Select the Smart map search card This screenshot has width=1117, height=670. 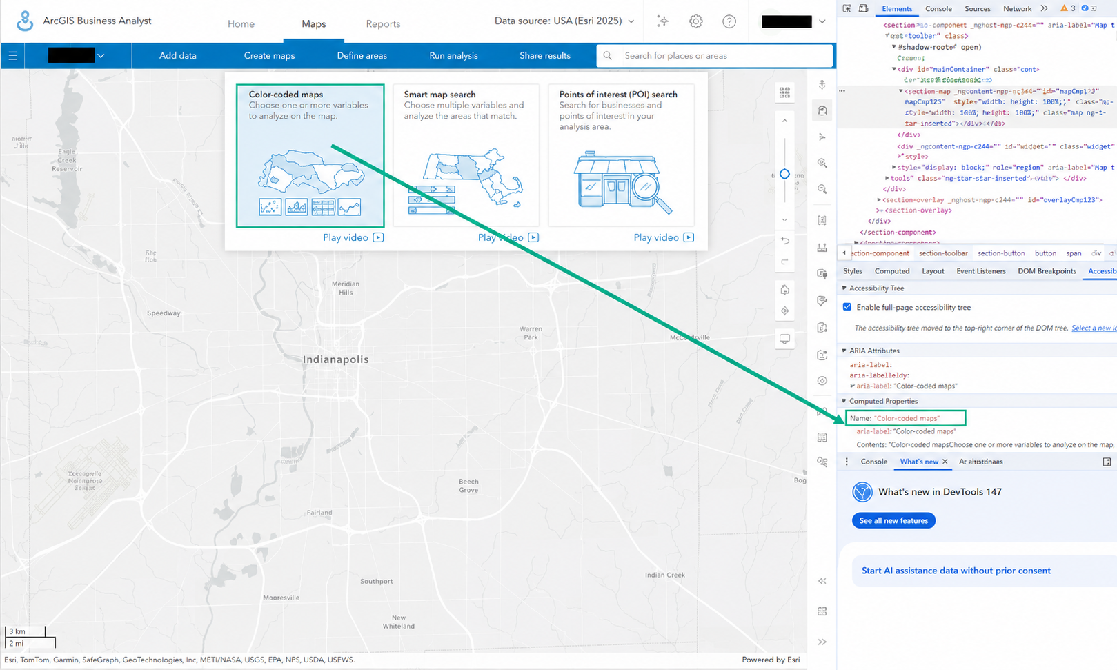tap(466, 156)
